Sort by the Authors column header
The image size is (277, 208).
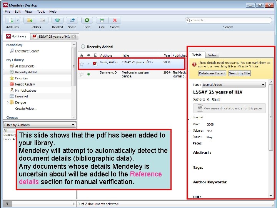point(106,55)
